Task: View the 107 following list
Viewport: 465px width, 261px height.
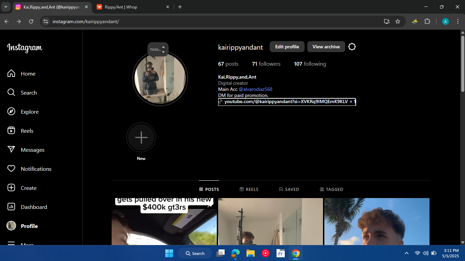Action: tap(310, 64)
